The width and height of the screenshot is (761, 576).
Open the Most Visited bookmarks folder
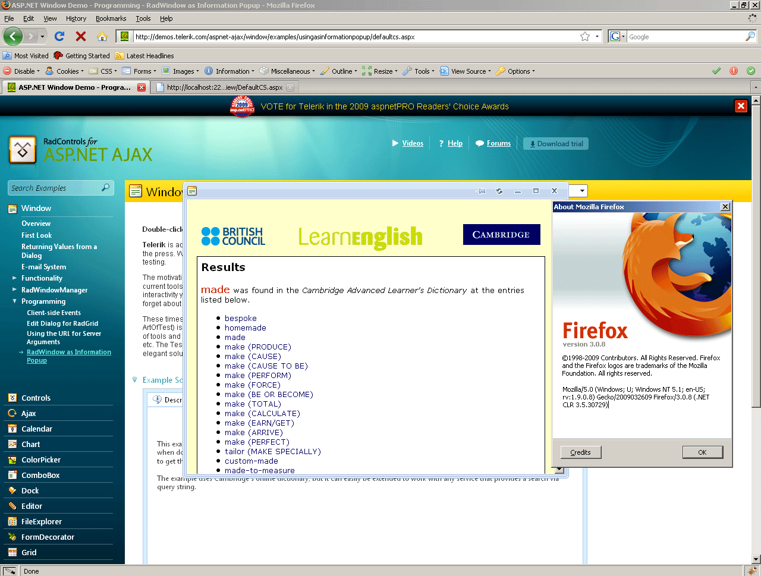pos(26,56)
